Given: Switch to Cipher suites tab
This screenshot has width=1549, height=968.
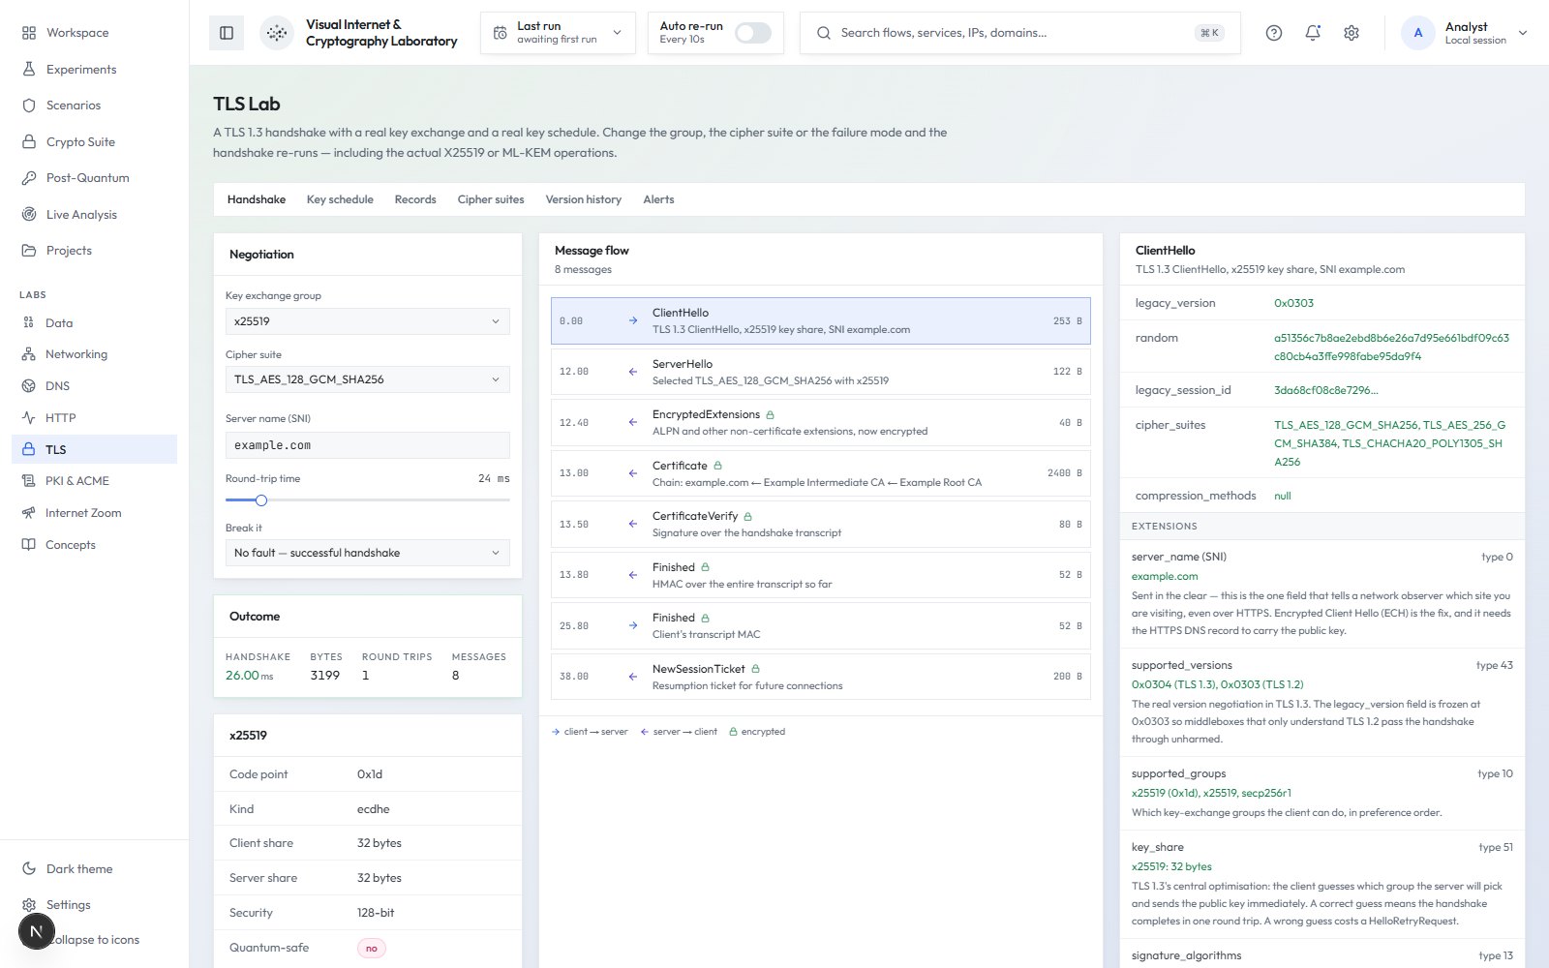Looking at the screenshot, I should (491, 199).
